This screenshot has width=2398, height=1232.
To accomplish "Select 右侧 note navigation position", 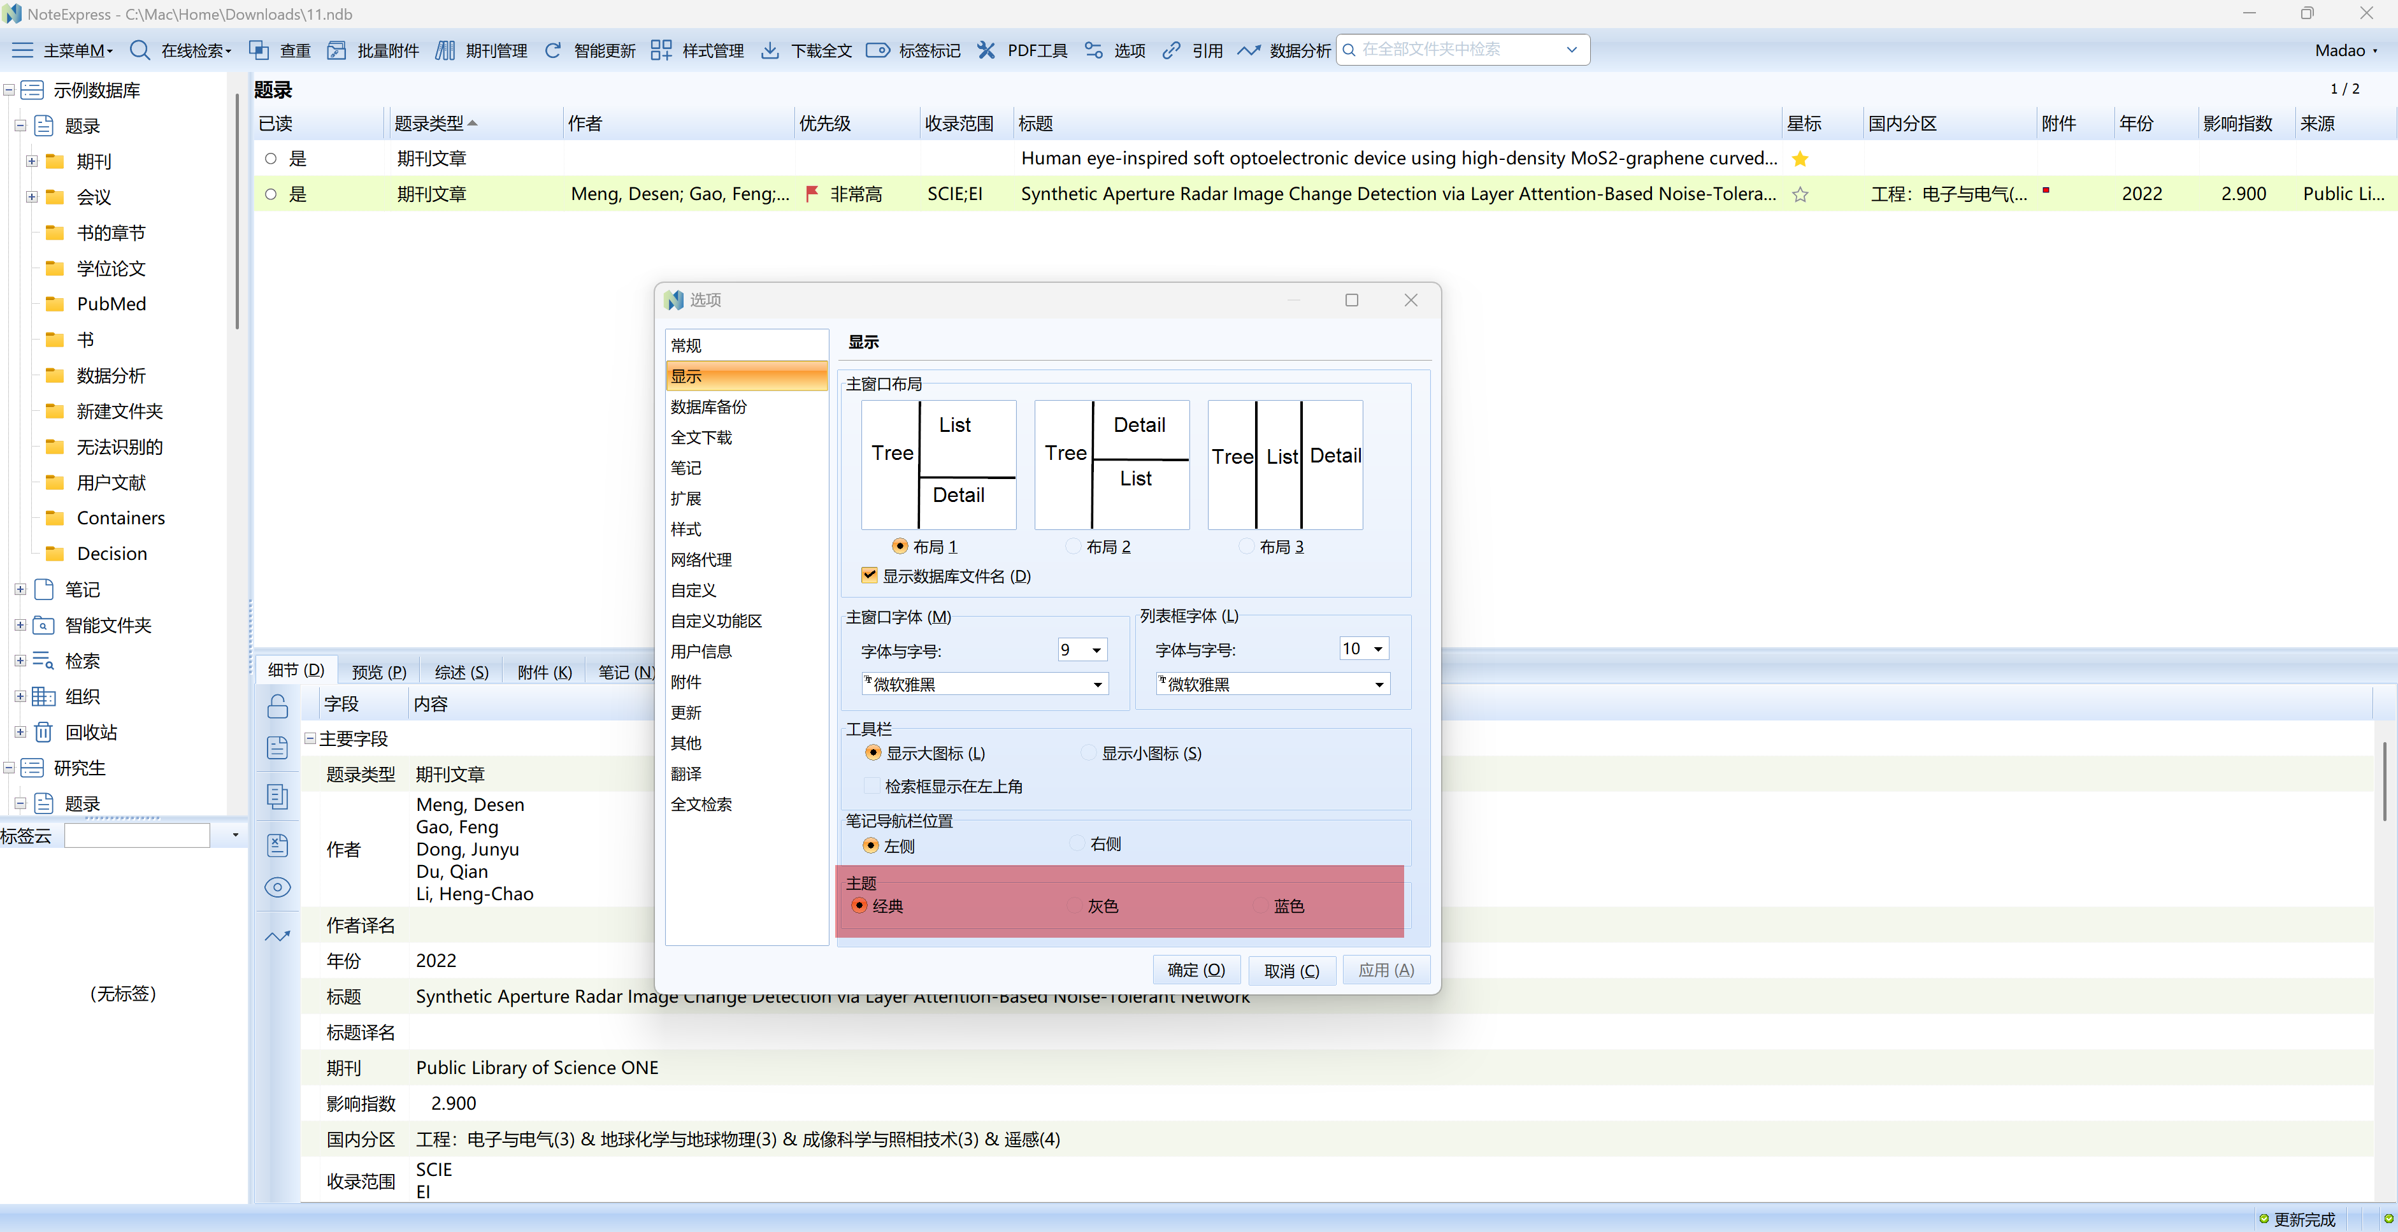I will pyautogui.click(x=1077, y=844).
